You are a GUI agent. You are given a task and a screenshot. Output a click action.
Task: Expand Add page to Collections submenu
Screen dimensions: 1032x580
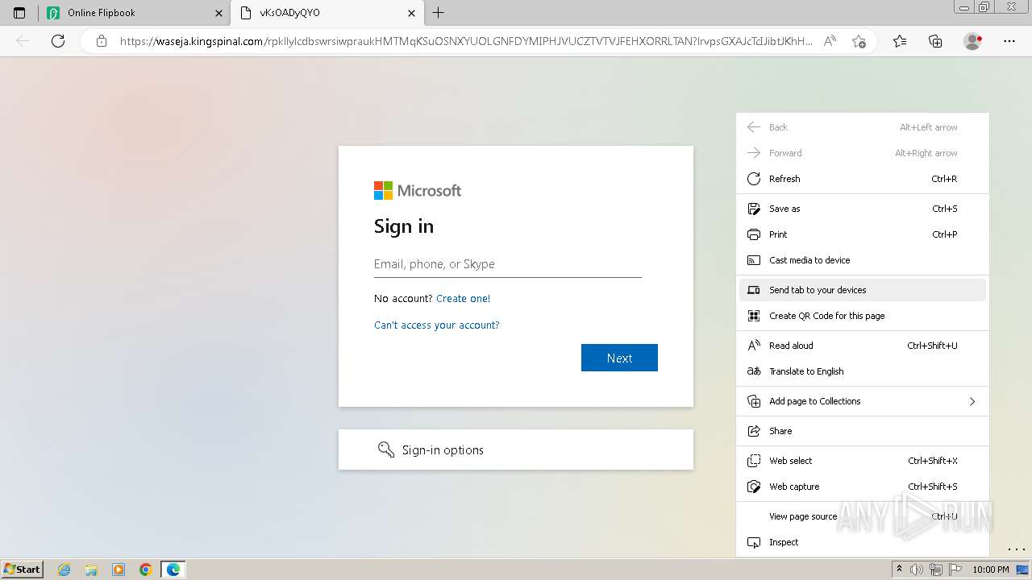(863, 401)
